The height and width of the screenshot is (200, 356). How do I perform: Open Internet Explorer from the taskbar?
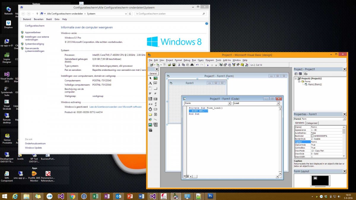[x=15, y=196]
